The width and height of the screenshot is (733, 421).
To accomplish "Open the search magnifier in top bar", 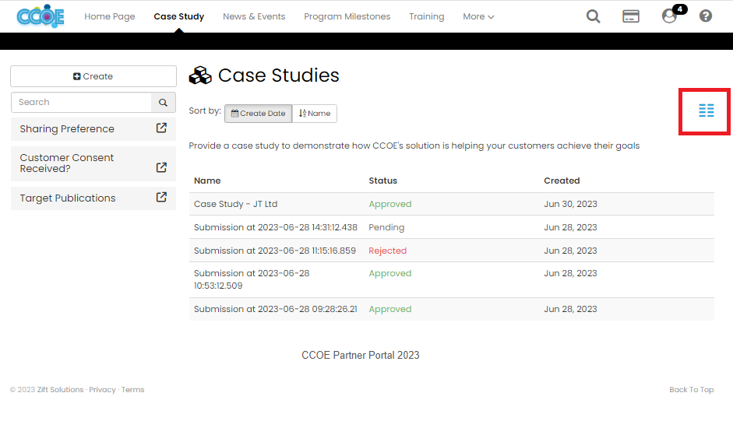I will click(x=593, y=16).
